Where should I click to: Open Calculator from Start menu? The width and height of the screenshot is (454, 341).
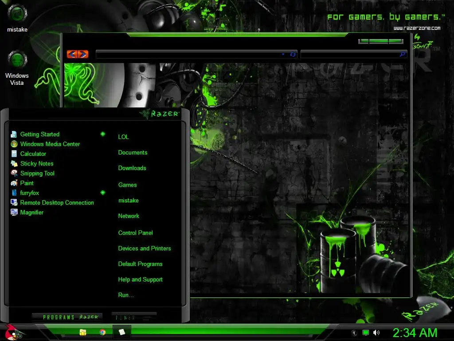33,154
